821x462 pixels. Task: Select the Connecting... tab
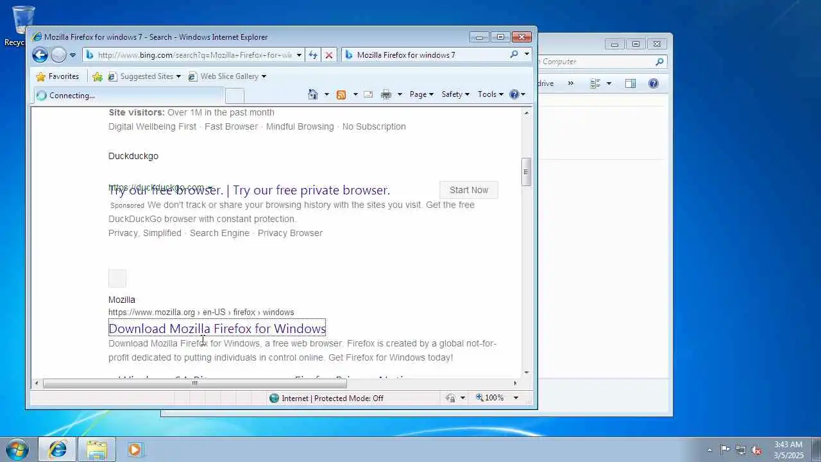pyautogui.click(x=129, y=96)
